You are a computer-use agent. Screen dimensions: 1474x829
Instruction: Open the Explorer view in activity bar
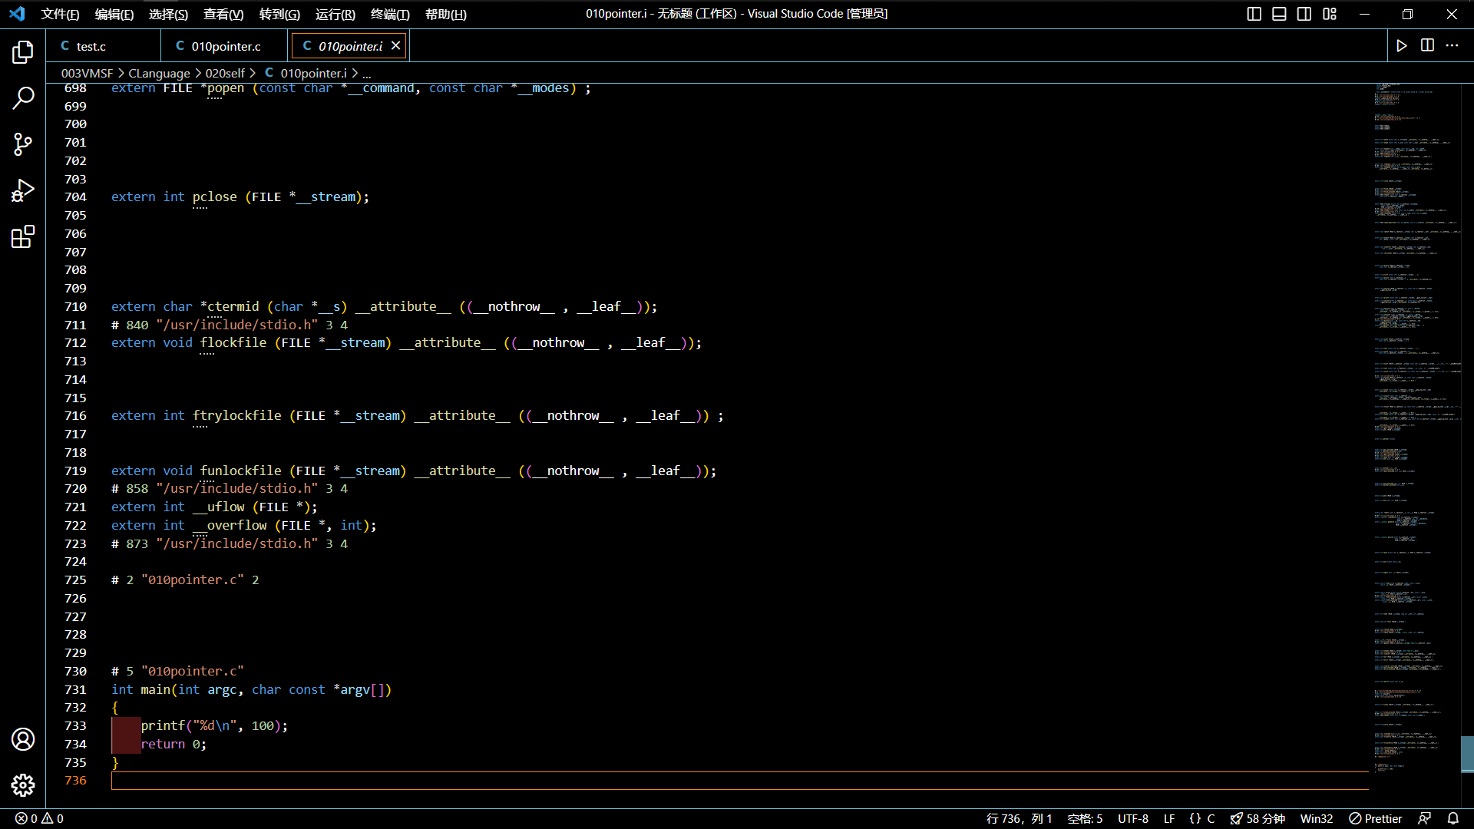tap(23, 52)
